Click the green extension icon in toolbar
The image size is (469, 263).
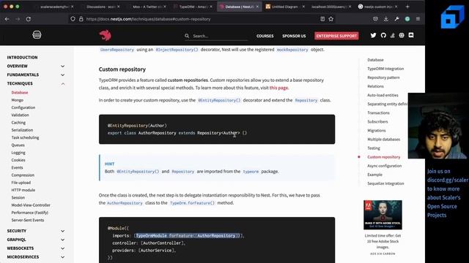coord(407,19)
